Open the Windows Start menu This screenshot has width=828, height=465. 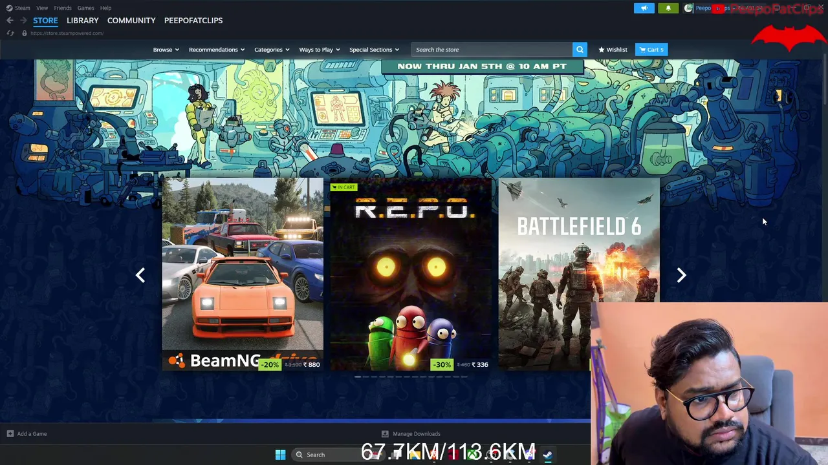280,455
